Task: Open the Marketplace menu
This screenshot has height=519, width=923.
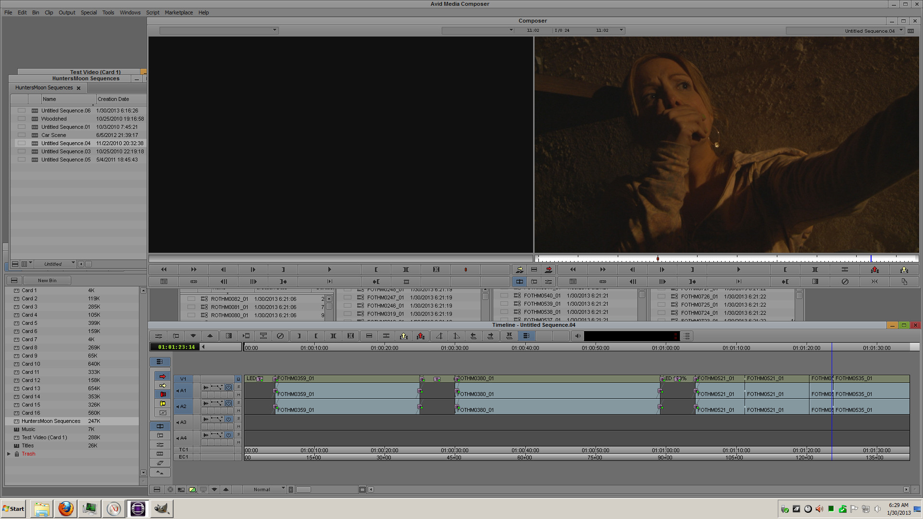Action: (x=179, y=12)
